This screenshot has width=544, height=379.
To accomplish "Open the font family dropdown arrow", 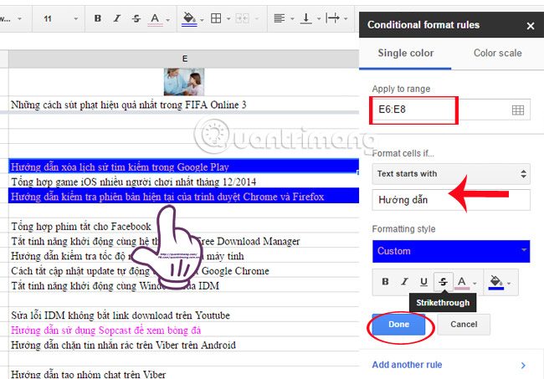I will tap(19, 18).
